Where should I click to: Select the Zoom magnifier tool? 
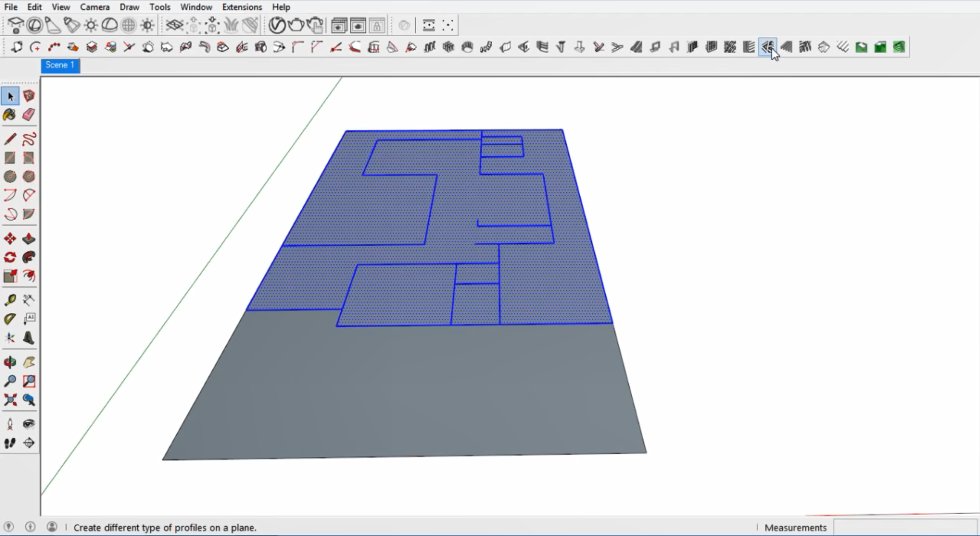[10, 381]
